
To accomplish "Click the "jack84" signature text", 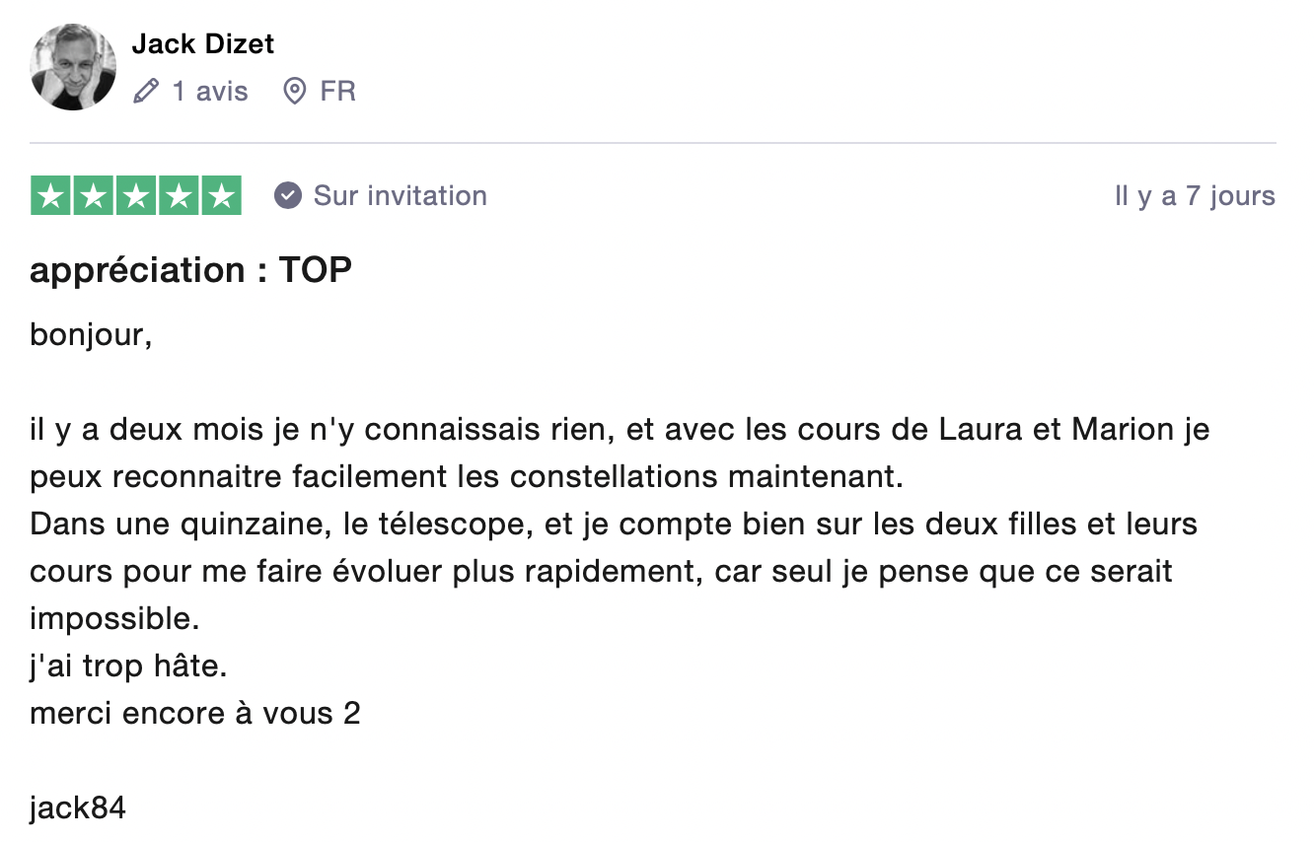I will pyautogui.click(x=78, y=808).
